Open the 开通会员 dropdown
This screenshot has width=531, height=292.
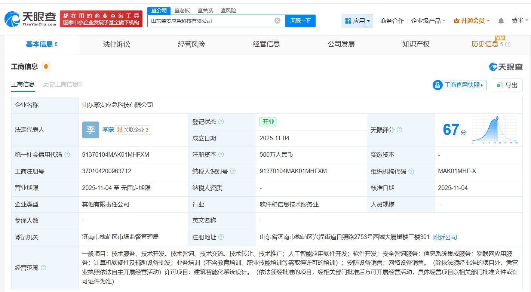pos(472,21)
